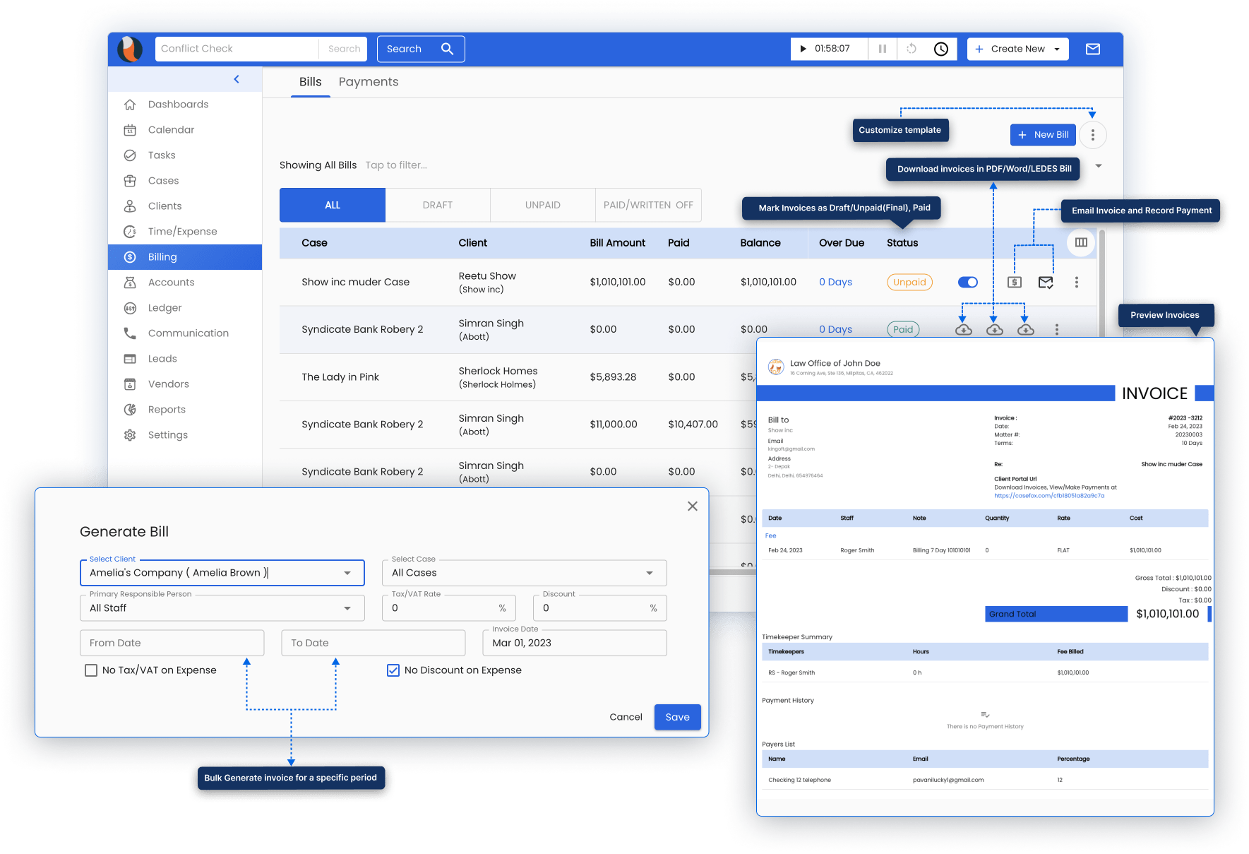Uncheck No Discount on Expense
1249x854 pixels.
coord(393,670)
